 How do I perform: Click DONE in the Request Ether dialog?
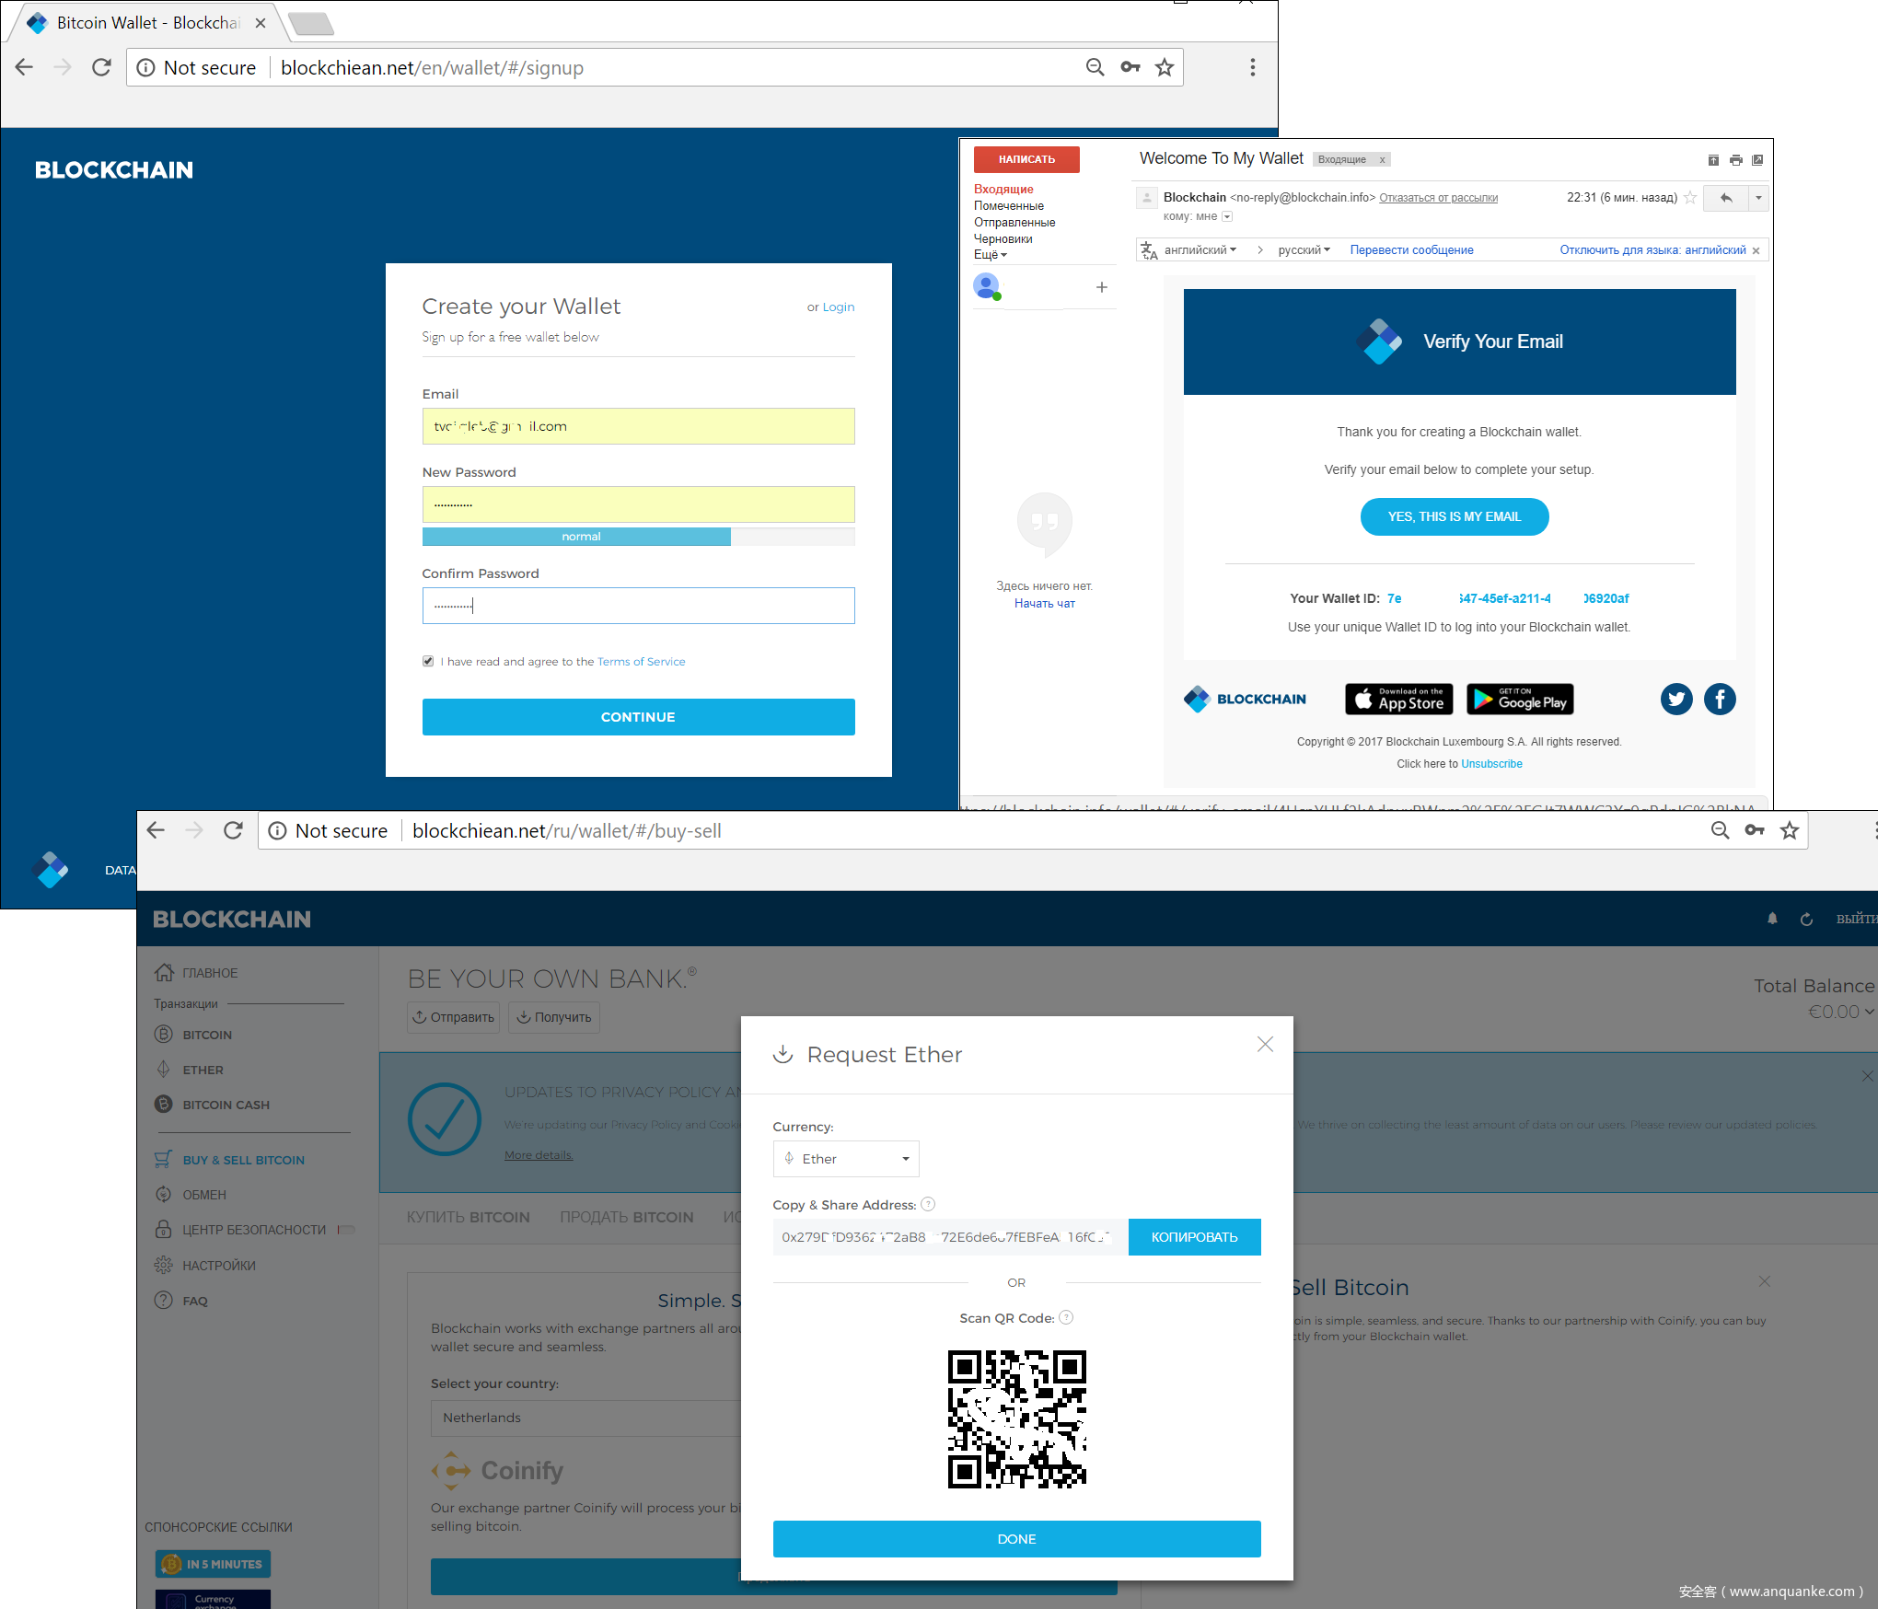[1016, 1539]
